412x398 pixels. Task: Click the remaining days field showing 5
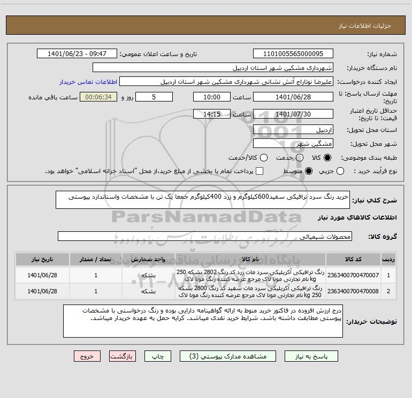point(154,97)
